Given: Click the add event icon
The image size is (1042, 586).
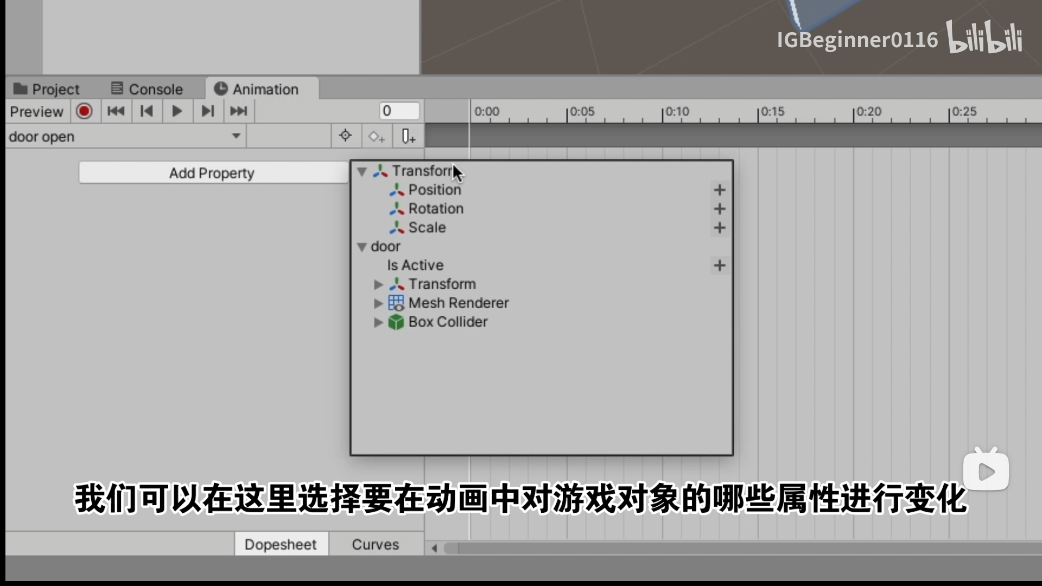Looking at the screenshot, I should tap(408, 136).
